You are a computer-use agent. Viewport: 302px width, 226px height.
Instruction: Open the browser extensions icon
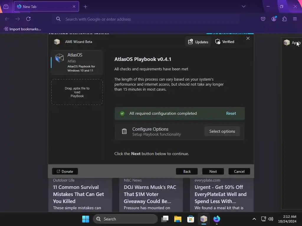click(x=284, y=19)
